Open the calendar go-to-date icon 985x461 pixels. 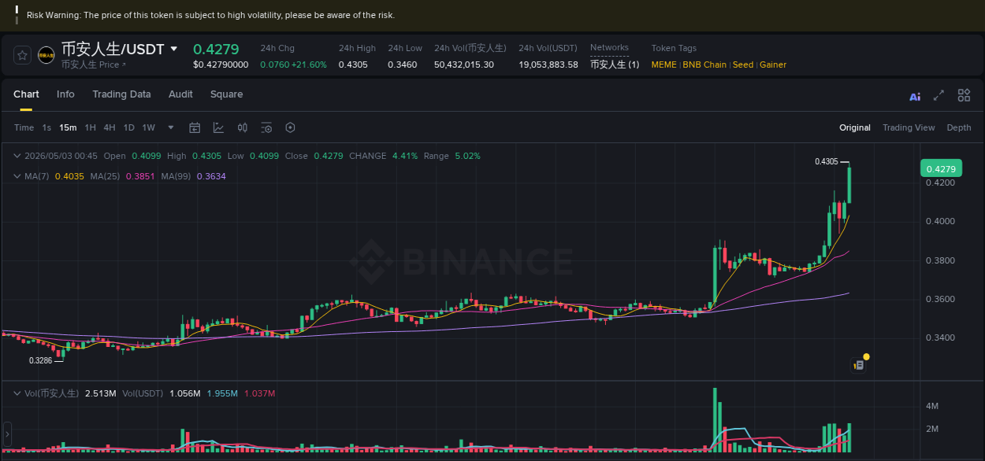(195, 127)
